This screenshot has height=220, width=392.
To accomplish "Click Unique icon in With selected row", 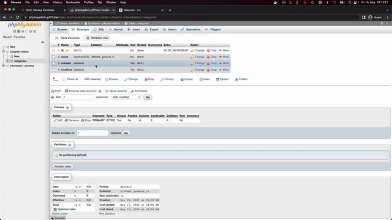I will [x=182, y=79].
